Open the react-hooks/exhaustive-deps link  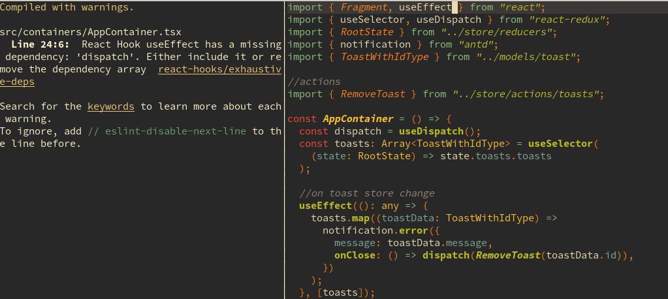pyautogui.click(x=220, y=69)
